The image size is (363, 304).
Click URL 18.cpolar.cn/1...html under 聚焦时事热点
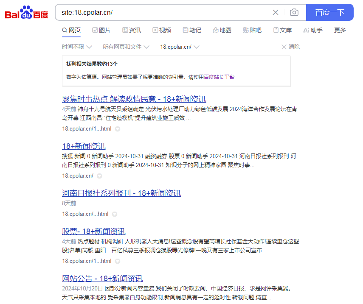(x=87, y=129)
